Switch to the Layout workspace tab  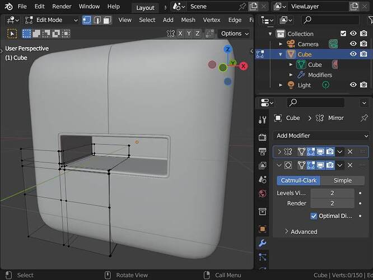(145, 8)
